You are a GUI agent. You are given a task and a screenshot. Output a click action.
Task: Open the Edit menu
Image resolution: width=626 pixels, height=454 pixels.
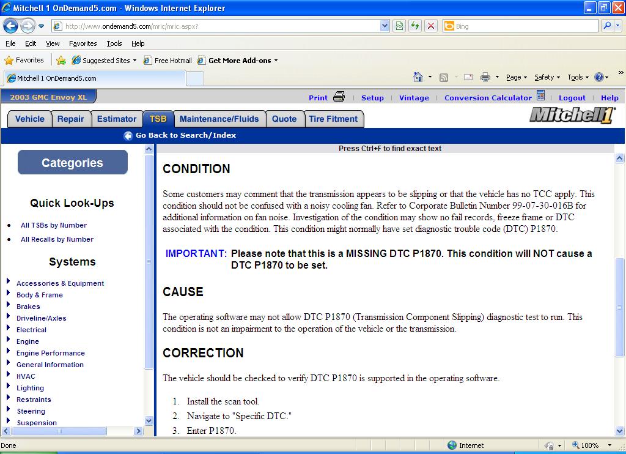(x=31, y=43)
